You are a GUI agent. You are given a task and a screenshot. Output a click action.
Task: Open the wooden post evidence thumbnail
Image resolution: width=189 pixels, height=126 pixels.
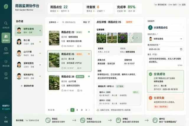pos(112,38)
